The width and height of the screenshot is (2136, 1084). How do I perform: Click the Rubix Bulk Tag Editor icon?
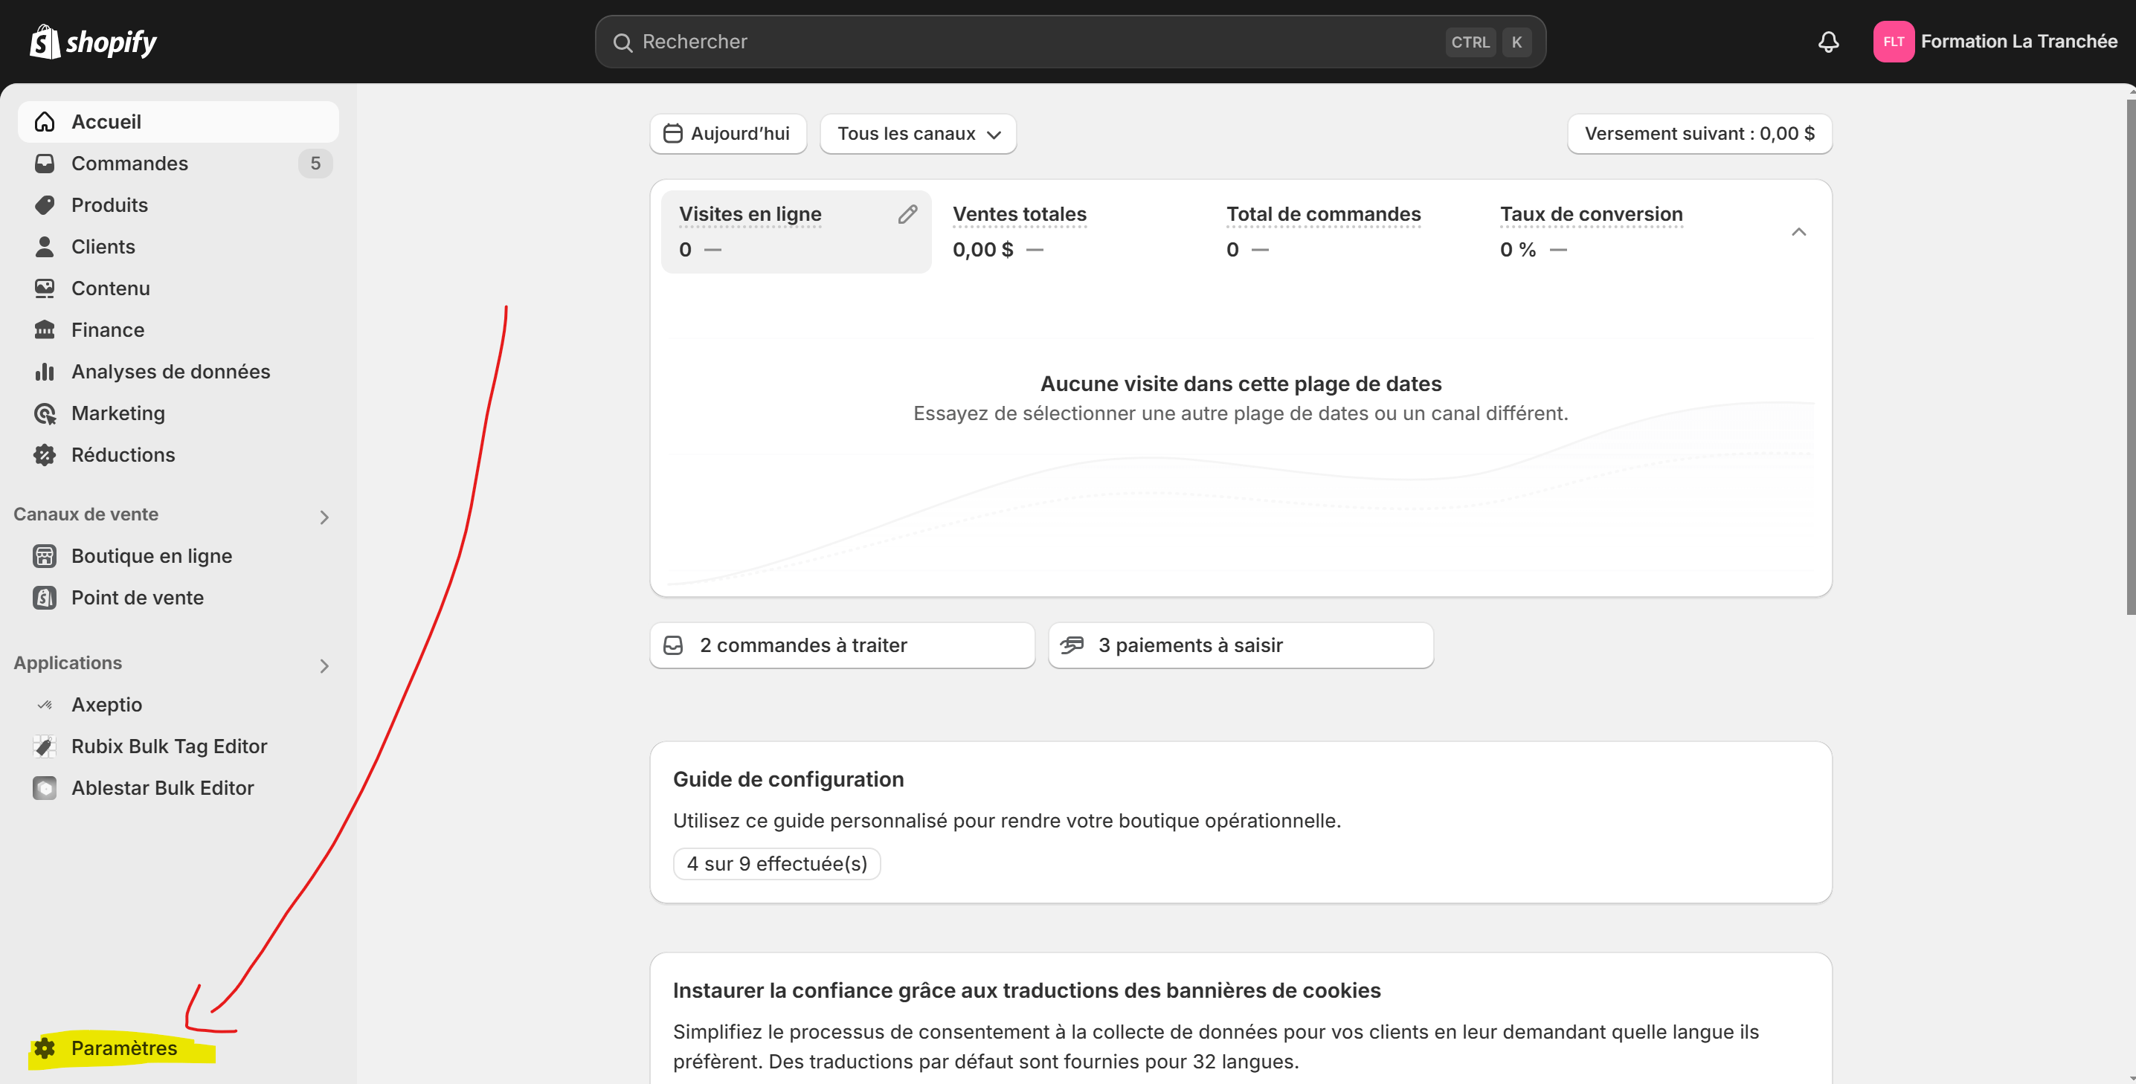click(45, 746)
